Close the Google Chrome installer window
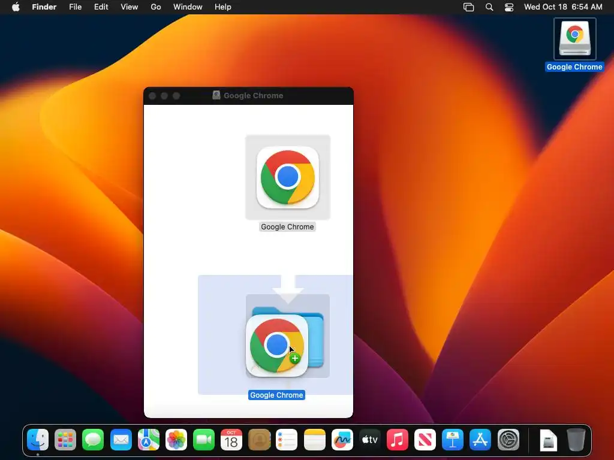This screenshot has width=614, height=460. coord(153,96)
